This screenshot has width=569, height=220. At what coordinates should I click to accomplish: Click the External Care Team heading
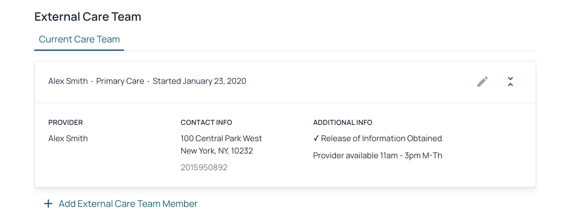click(88, 17)
